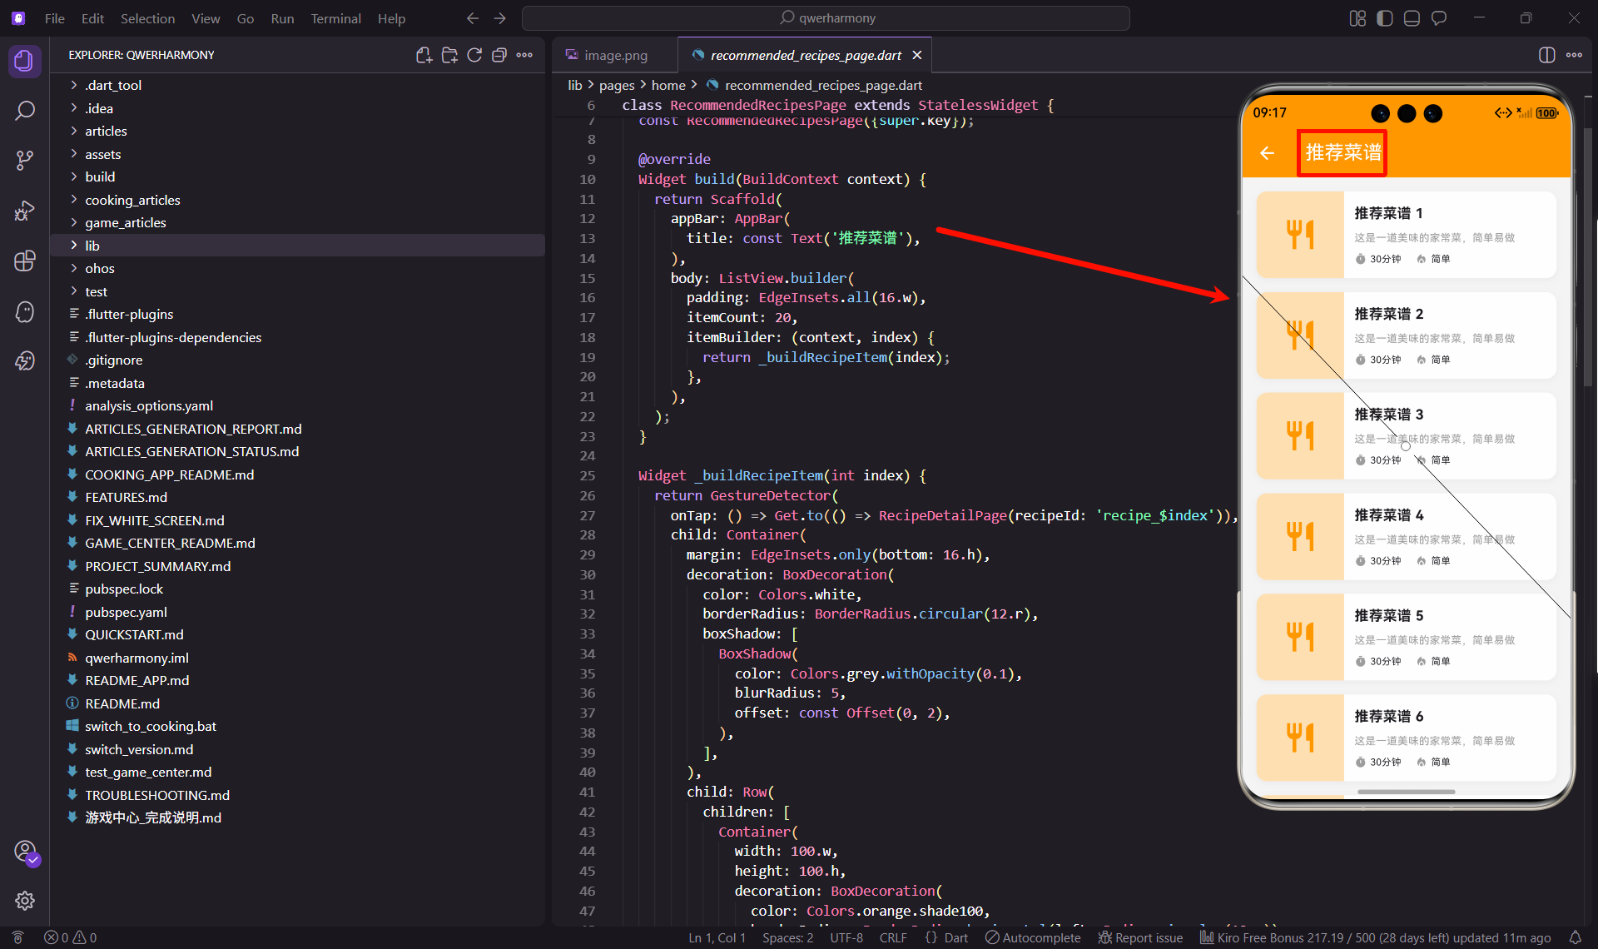This screenshot has height=949, width=1598.
Task: Click the New Folder icon in explorer
Action: click(449, 55)
